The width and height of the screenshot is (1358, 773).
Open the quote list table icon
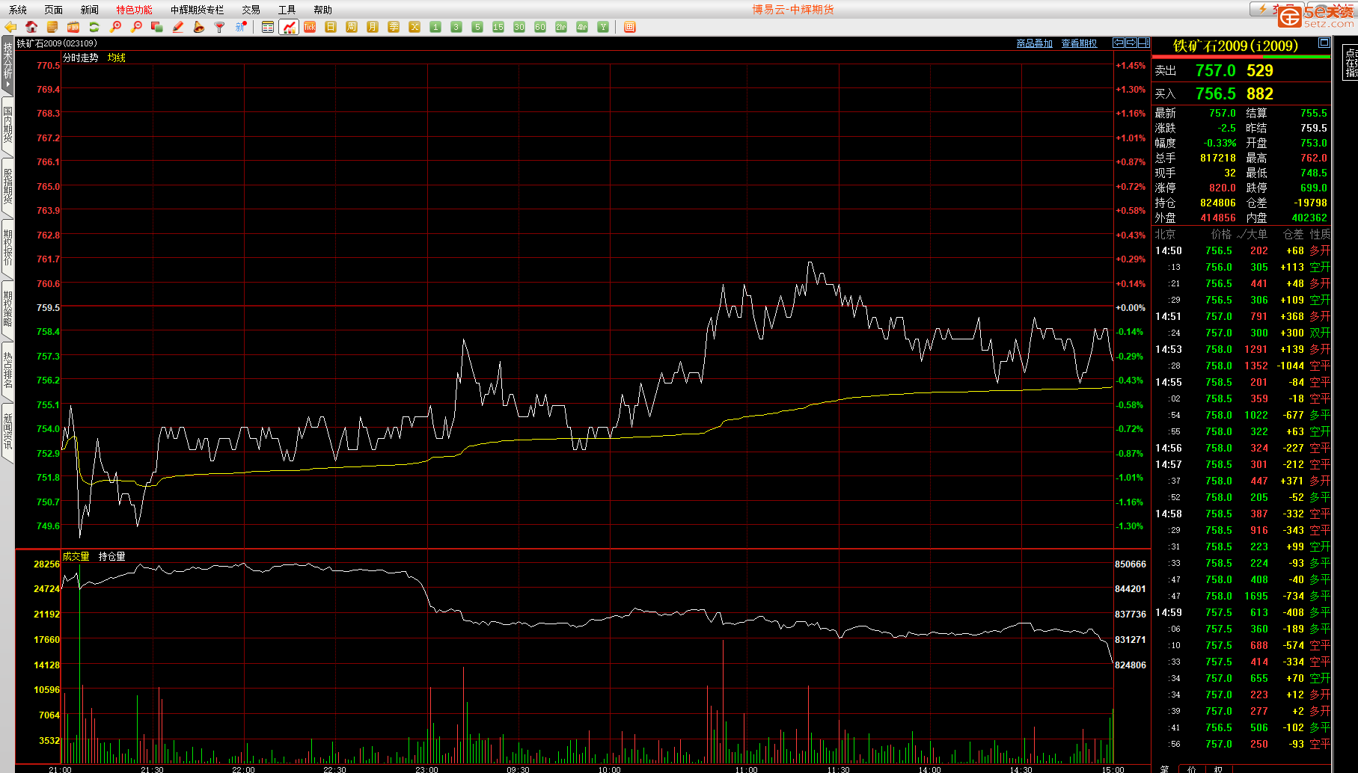click(268, 27)
